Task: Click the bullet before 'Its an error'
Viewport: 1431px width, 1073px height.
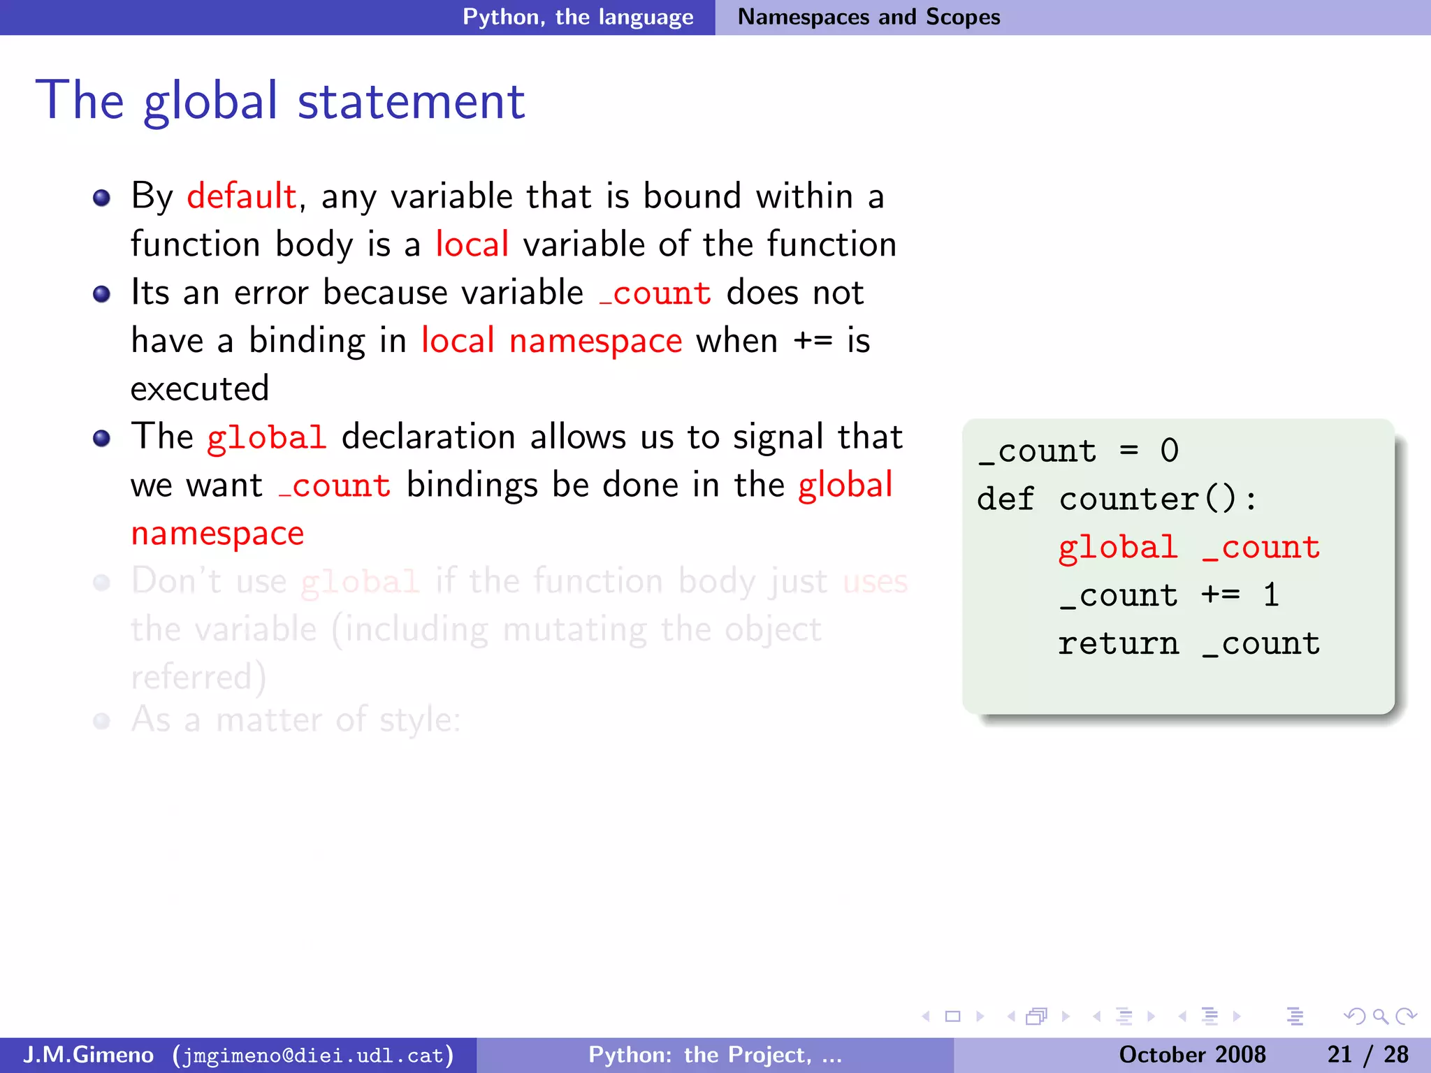Action: (x=102, y=294)
